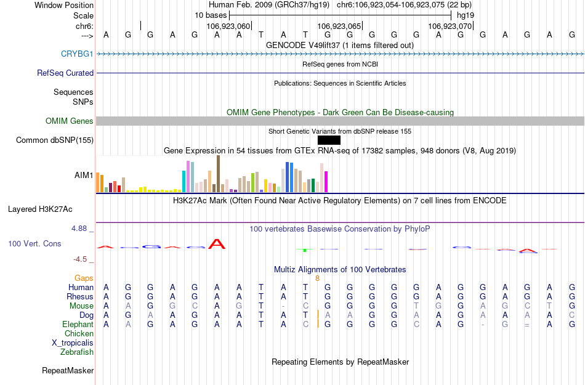
Task: Select the Chicken species row label
Action: click(x=79, y=333)
